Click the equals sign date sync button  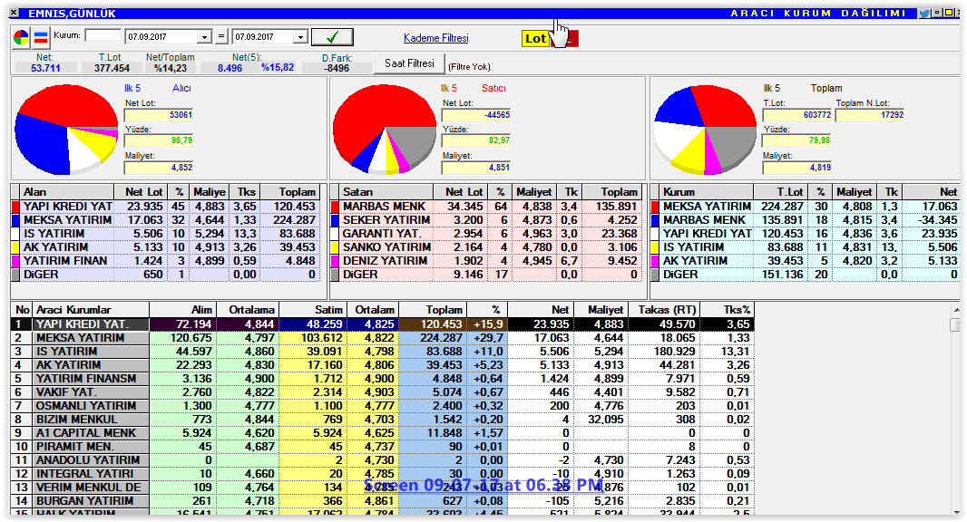click(221, 37)
